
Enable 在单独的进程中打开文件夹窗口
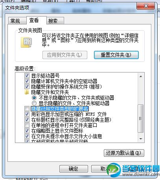pos(27,125)
